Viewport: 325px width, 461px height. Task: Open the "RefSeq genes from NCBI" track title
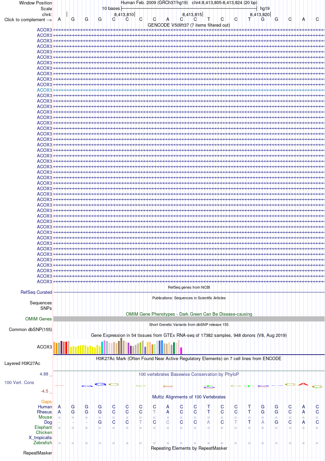[189, 287]
